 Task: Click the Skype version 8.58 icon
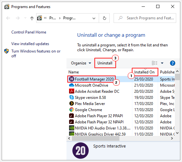72,97
